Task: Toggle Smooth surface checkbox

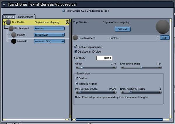Action: pyautogui.click(x=77, y=83)
